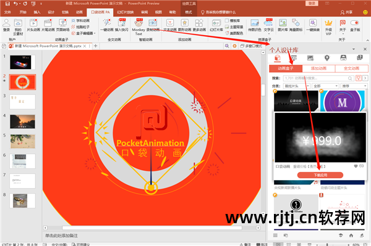Viewport: 371px width, 246px height.
Task: Click the Redo icon in the title bar
Action: 25,4
